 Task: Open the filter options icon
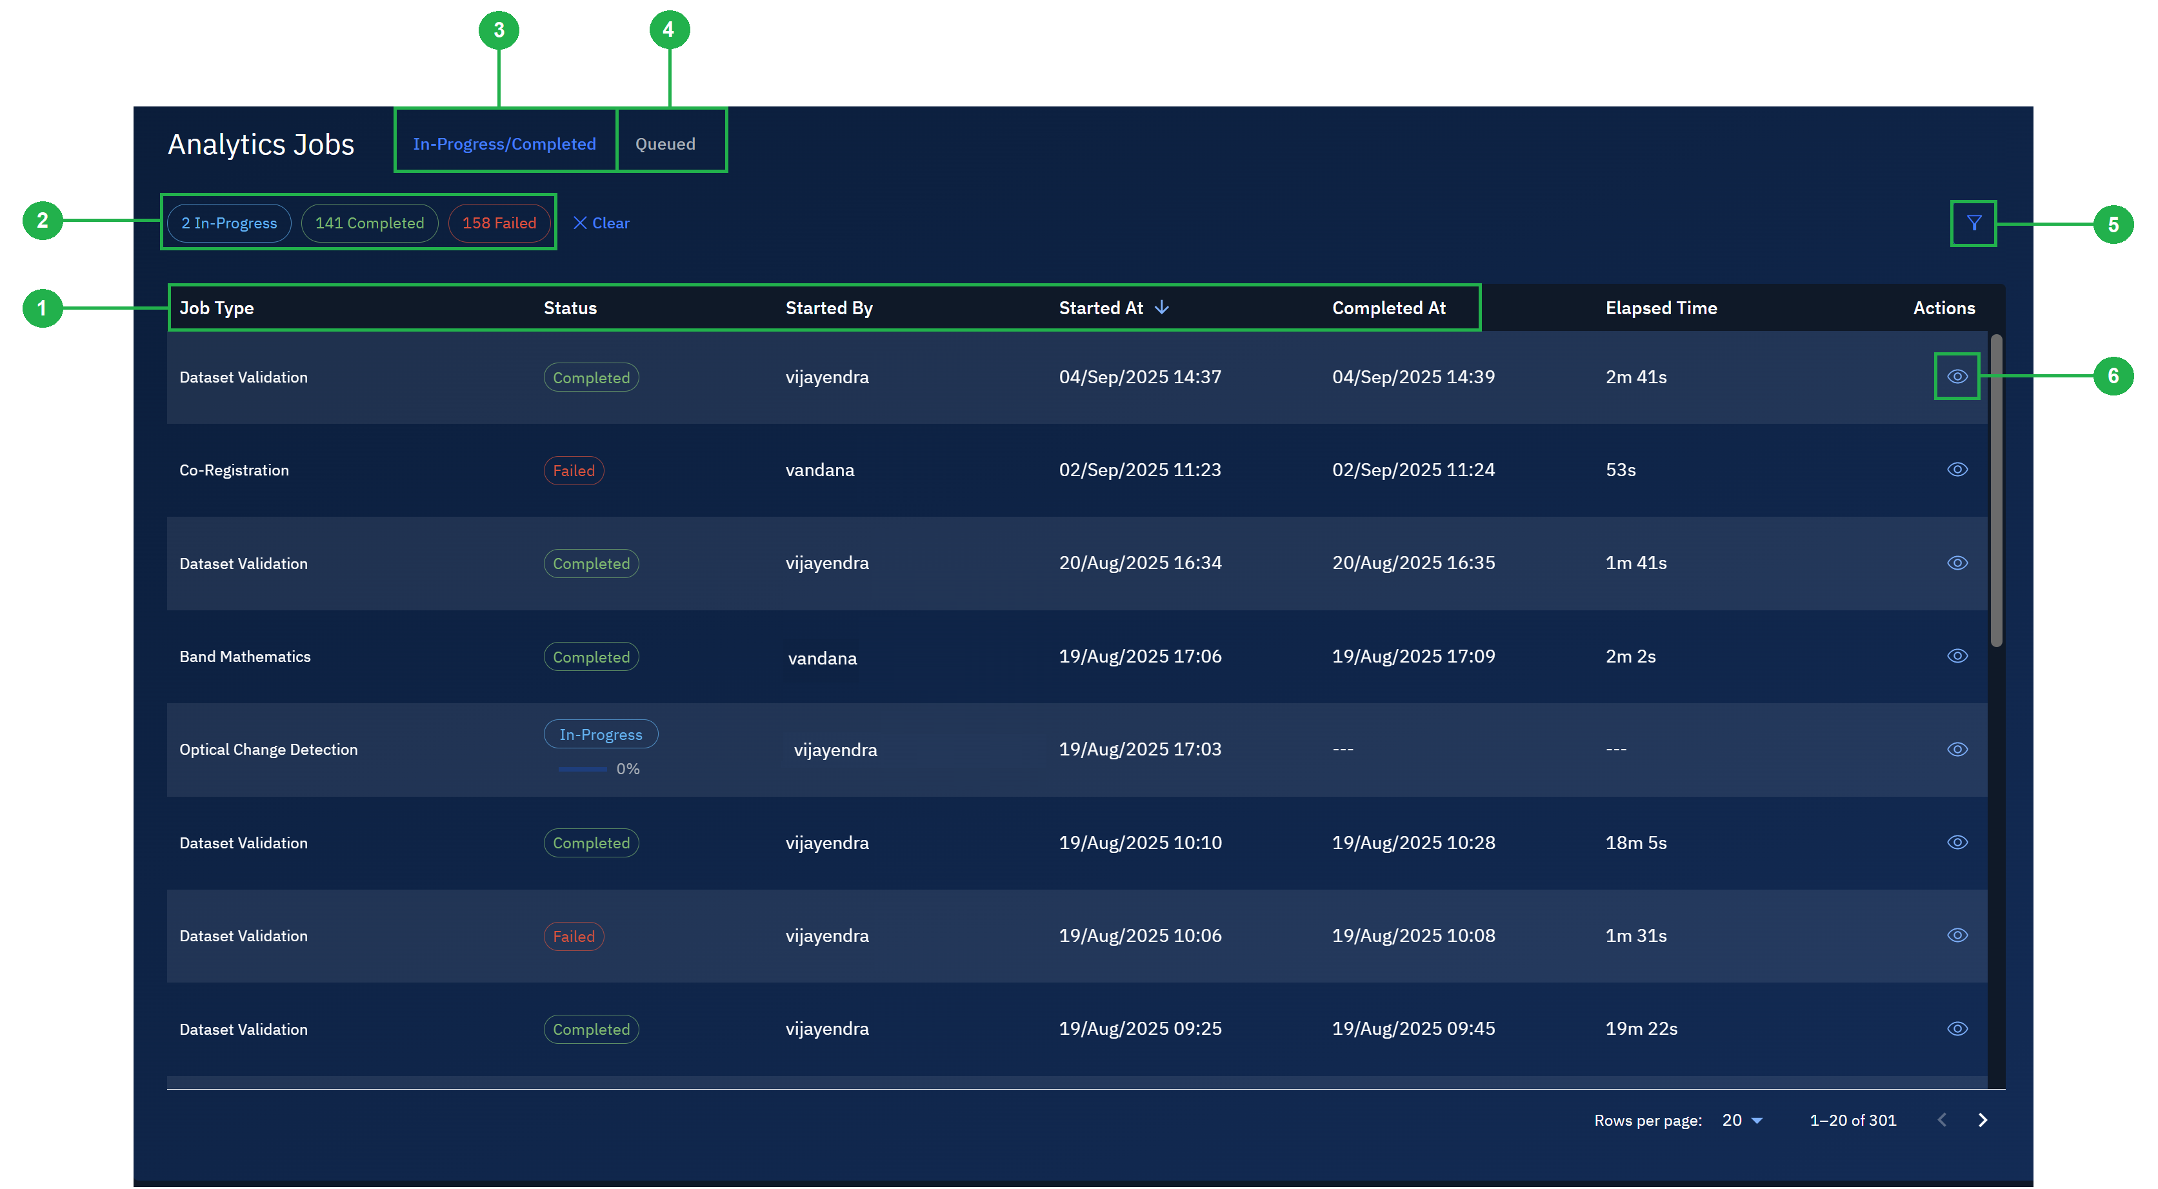[x=1973, y=223]
